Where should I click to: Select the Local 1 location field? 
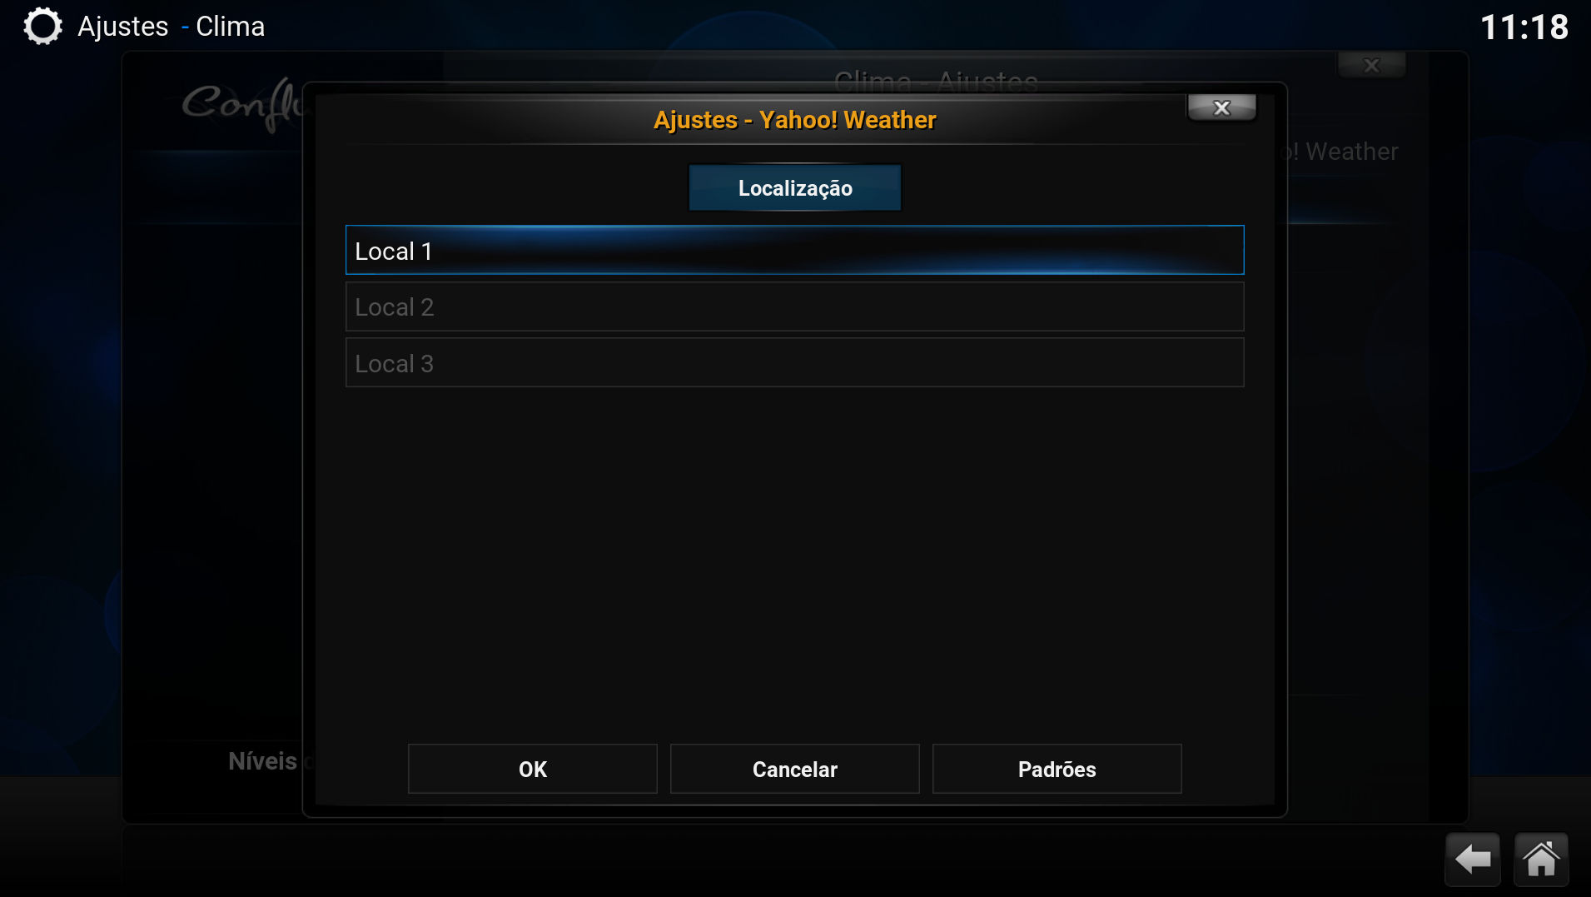point(795,250)
